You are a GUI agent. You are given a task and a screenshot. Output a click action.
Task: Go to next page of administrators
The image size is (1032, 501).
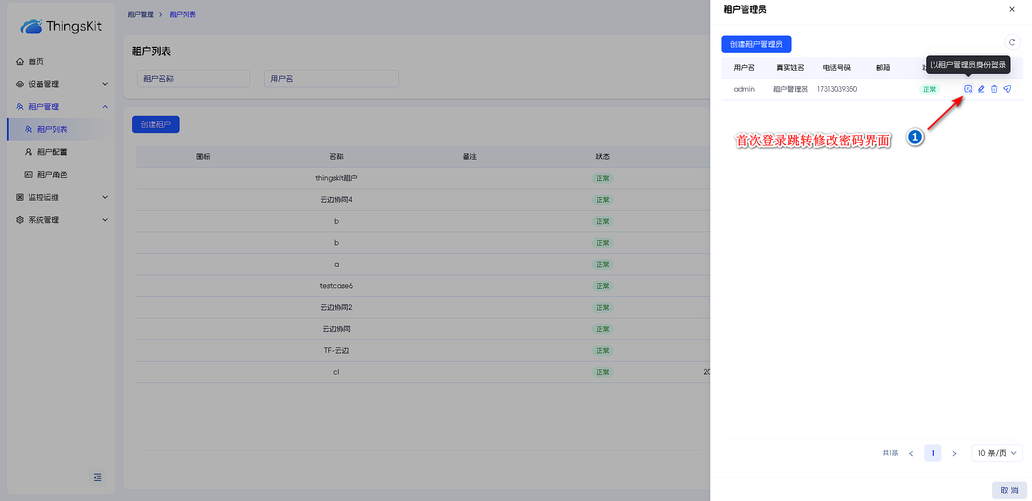954,453
